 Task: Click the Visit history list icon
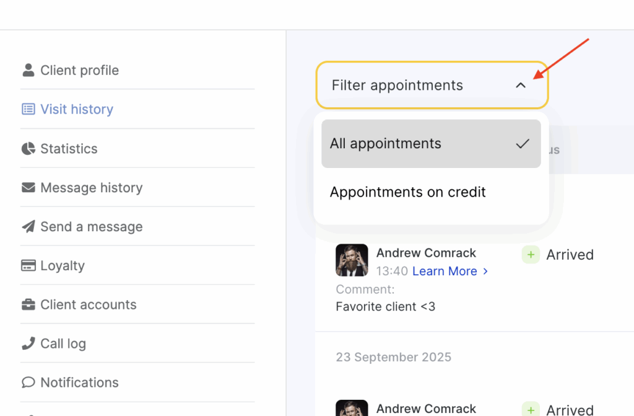[x=28, y=110]
